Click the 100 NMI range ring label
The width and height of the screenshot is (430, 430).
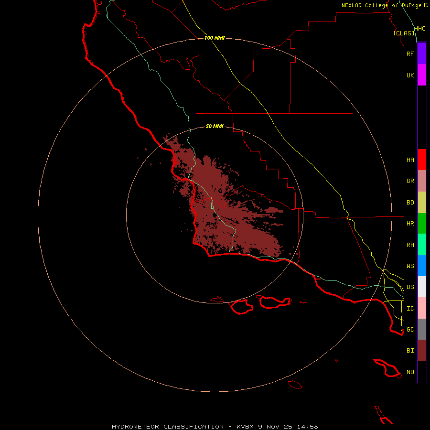[215, 38]
